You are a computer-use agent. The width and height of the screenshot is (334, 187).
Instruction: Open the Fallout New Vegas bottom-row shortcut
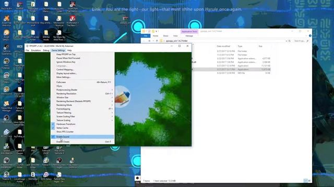click(59, 177)
